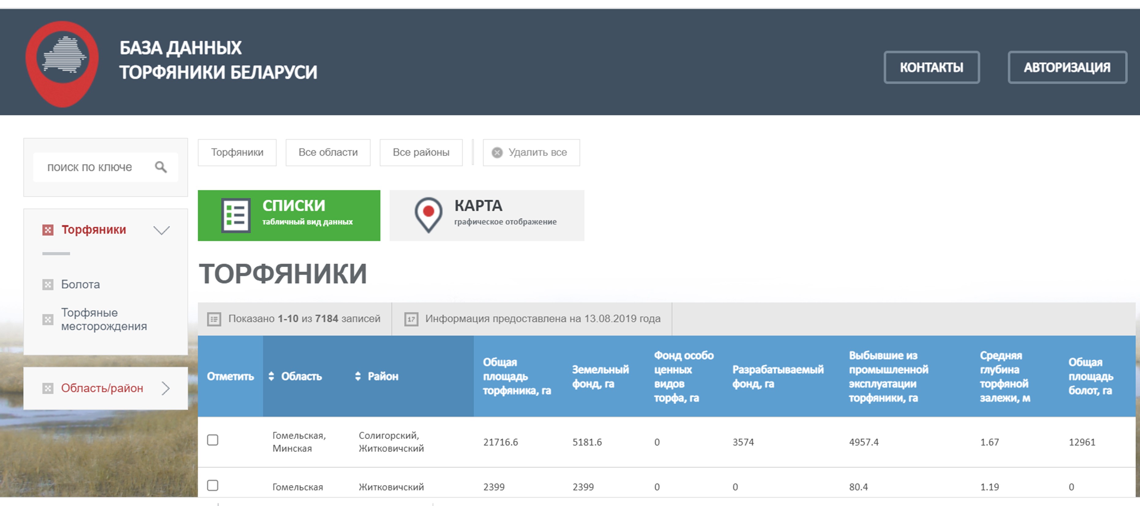The width and height of the screenshot is (1140, 506).
Task: Click the X icon beside Удалить все
Action: click(x=497, y=153)
